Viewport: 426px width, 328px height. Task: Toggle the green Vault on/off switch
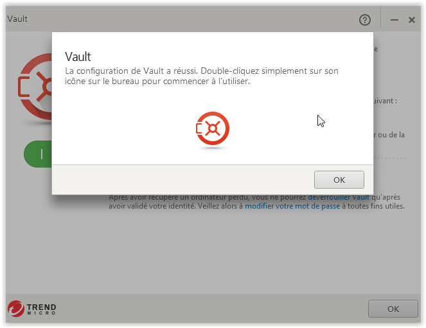[38, 154]
